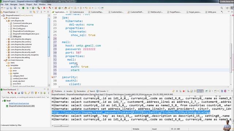The width and height of the screenshot is (234, 131).
Task: Click the Install local cloud services link
Action: [19, 103]
